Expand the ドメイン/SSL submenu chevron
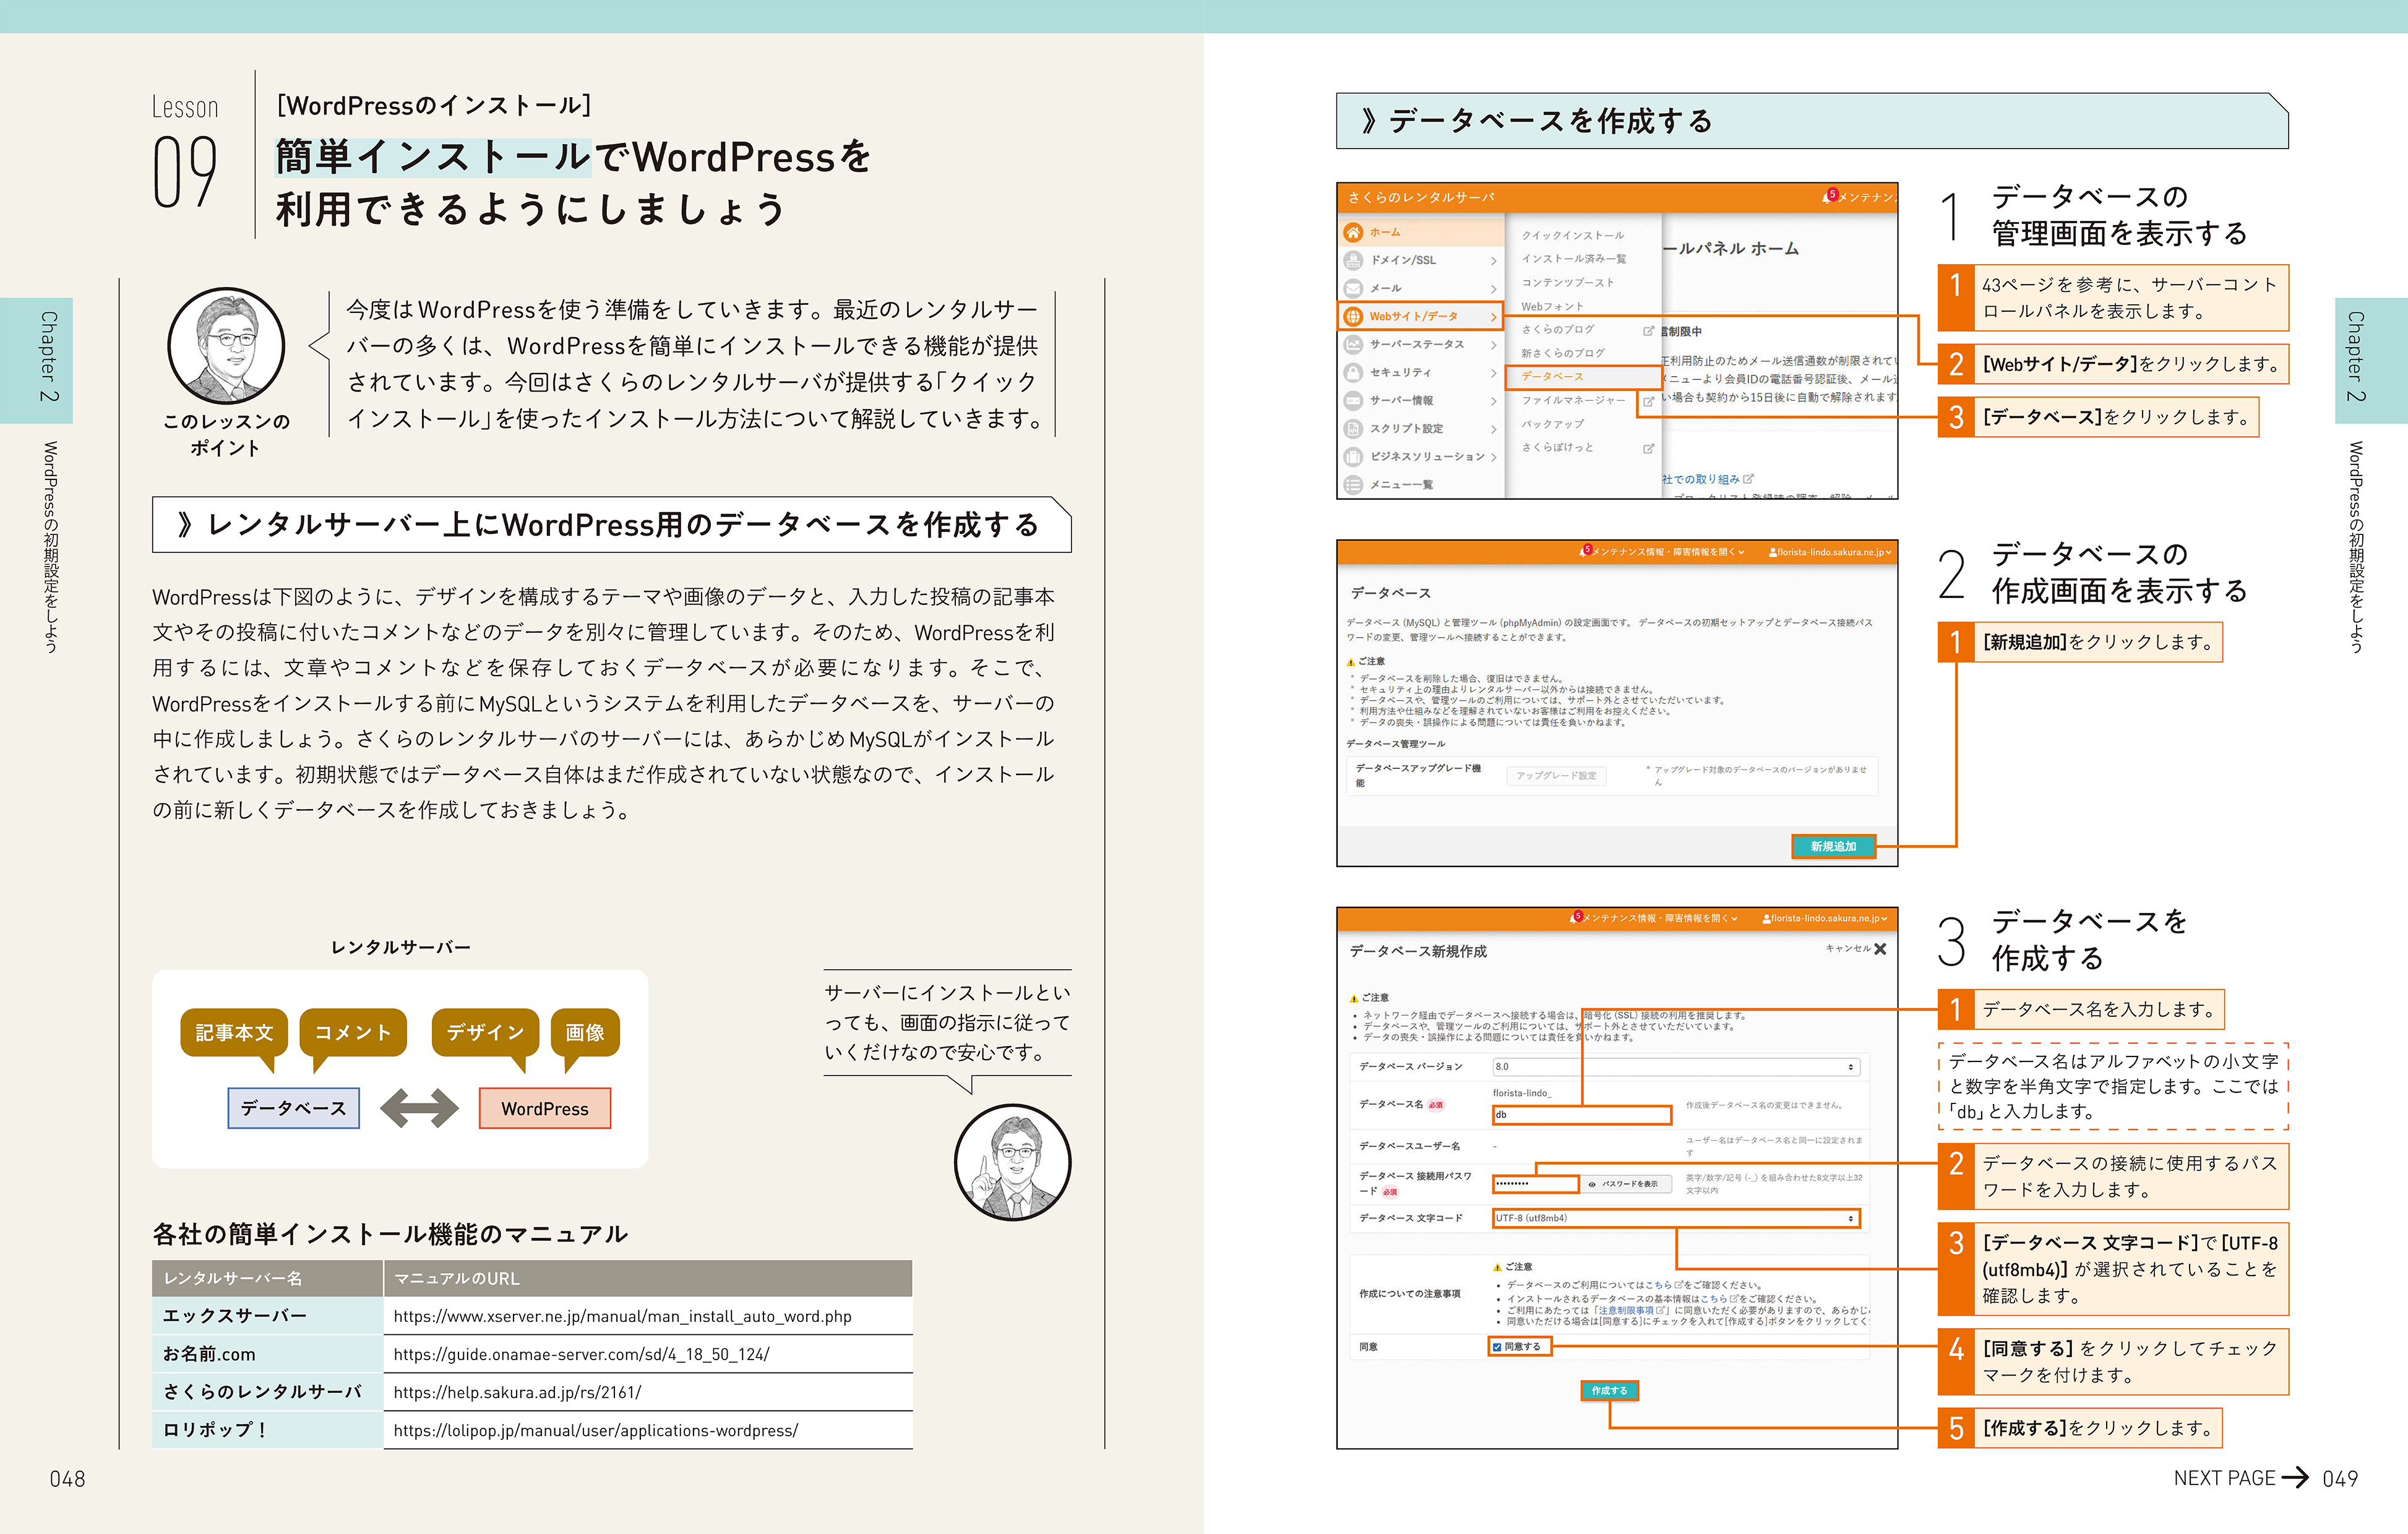The width and height of the screenshot is (2408, 1534). pos(1494,261)
